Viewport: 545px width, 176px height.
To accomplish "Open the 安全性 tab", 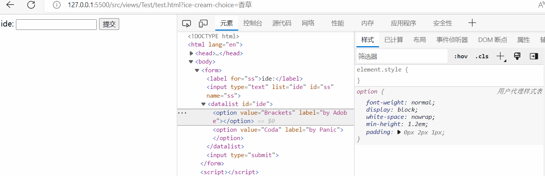I will [x=443, y=23].
